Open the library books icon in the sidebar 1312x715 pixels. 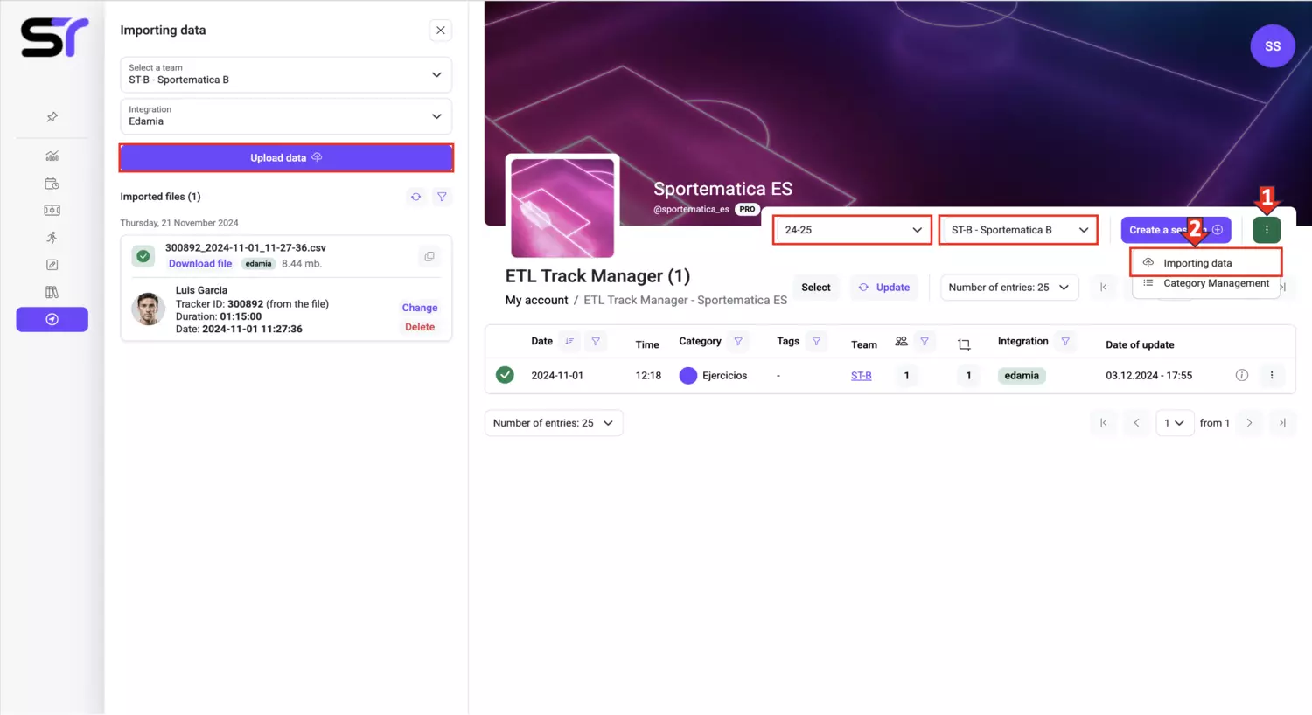(52, 292)
